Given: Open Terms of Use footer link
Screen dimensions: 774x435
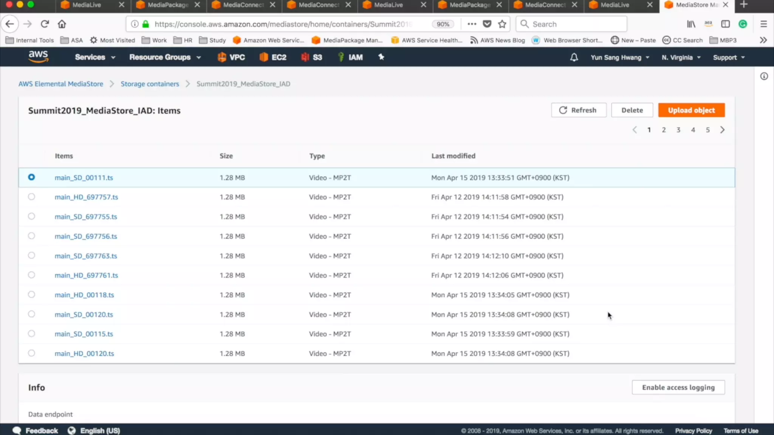Looking at the screenshot, I should click(x=741, y=431).
